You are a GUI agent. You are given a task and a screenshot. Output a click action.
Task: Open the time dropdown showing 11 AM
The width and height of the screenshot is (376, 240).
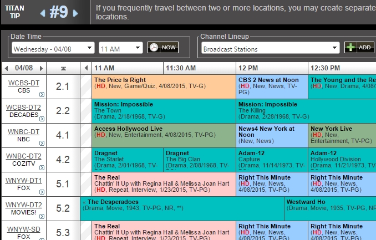pos(120,48)
